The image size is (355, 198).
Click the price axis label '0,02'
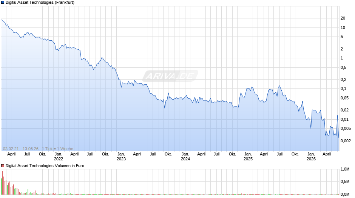pos(344,110)
